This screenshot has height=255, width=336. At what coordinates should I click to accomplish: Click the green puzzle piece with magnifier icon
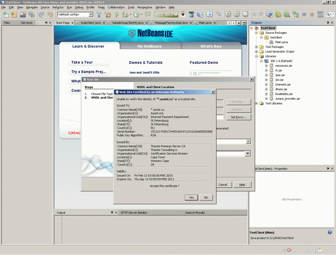click(x=287, y=14)
